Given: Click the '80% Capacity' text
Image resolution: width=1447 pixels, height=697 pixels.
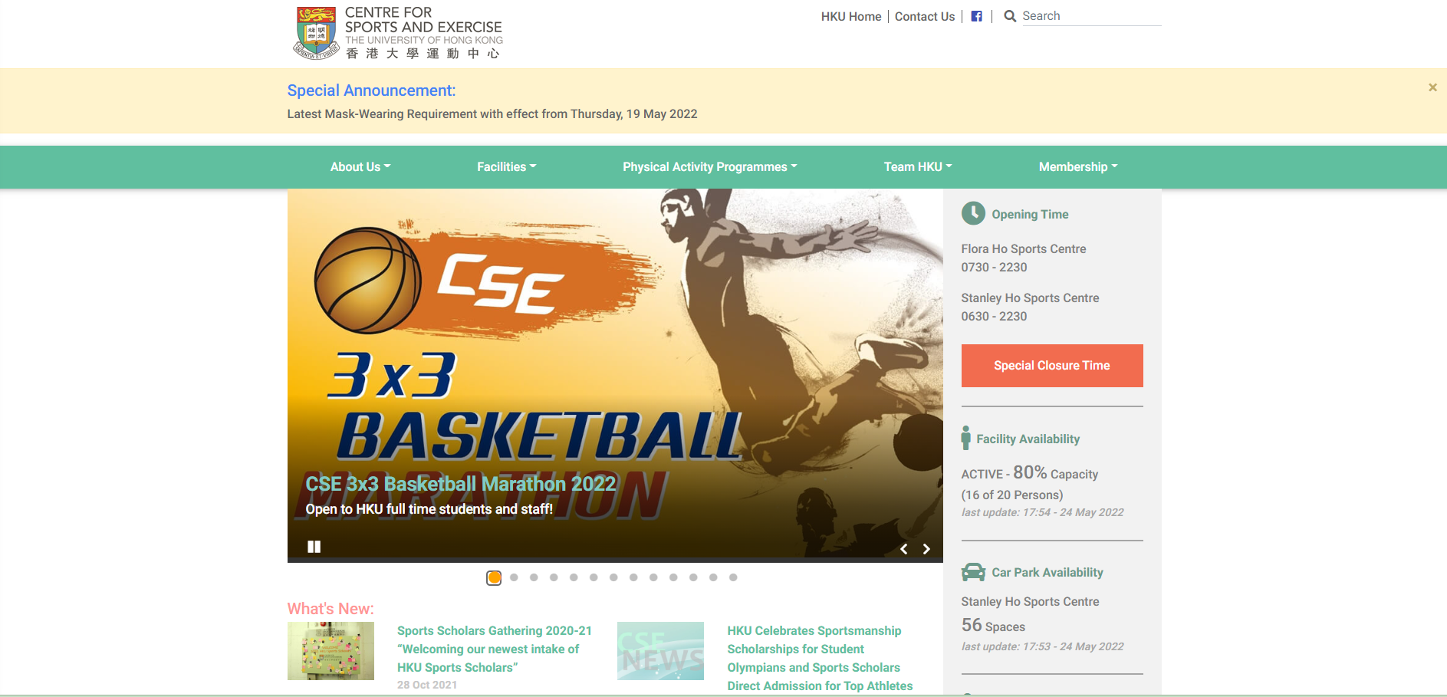Looking at the screenshot, I should (1055, 472).
